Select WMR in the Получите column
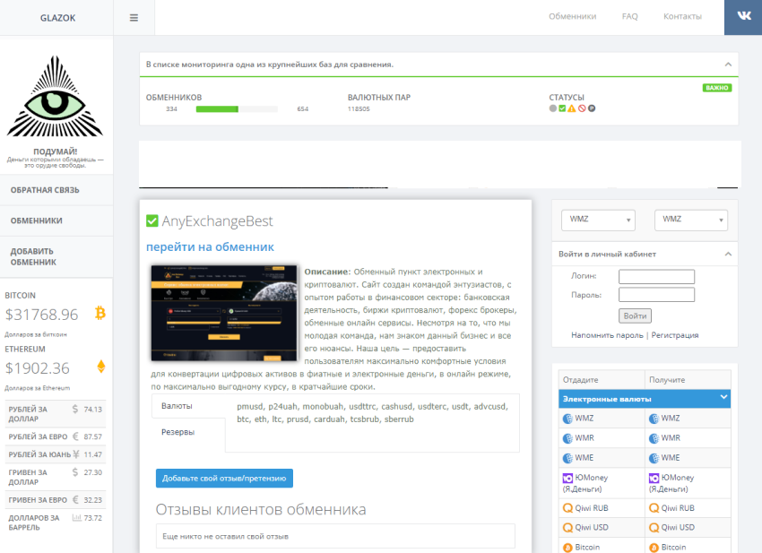This screenshot has height=553, width=762. coord(688,438)
